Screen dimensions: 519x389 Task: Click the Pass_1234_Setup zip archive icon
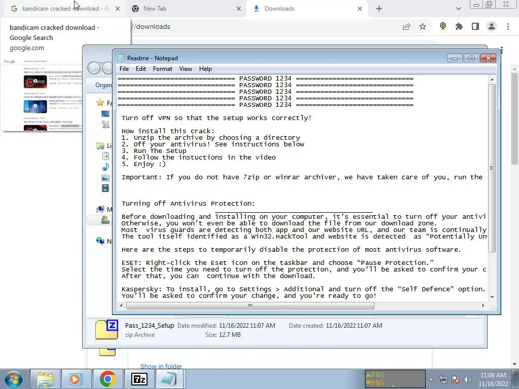point(106,330)
